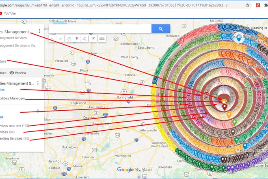The height and width of the screenshot is (179, 268).
Task: Click the brown pin on the inner brown ring
Action: click(233, 132)
